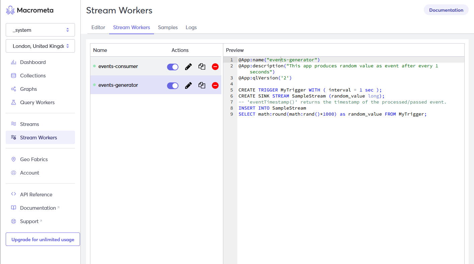This screenshot has width=474, height=264.
Task: Select the Stream Workers tab
Action: [132, 27]
